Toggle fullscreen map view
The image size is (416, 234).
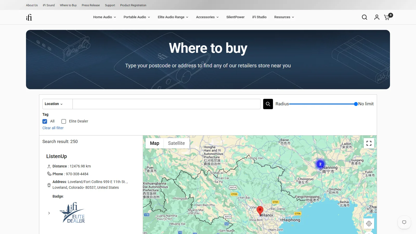[369, 143]
